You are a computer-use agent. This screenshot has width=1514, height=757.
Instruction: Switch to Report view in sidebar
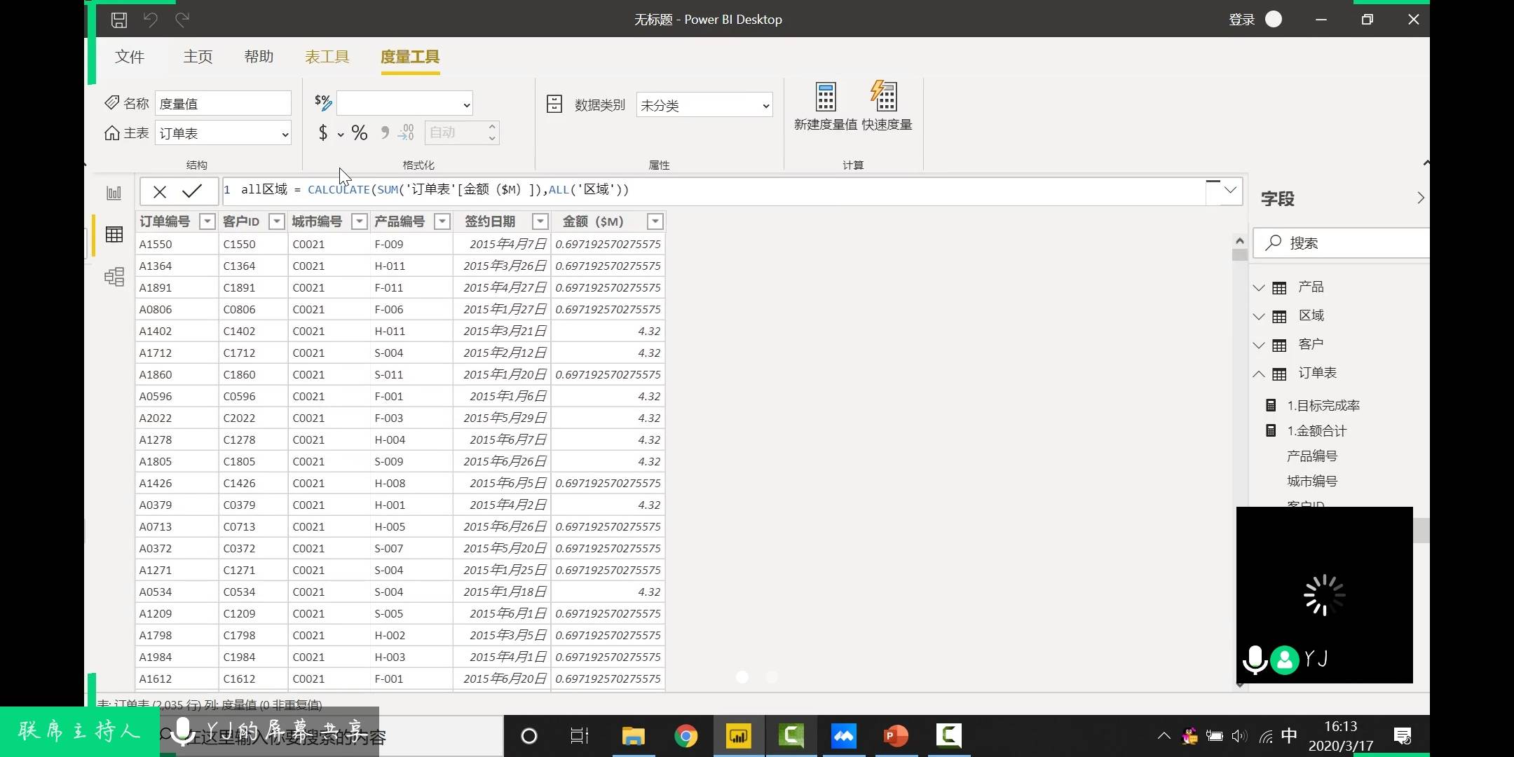[x=114, y=193]
